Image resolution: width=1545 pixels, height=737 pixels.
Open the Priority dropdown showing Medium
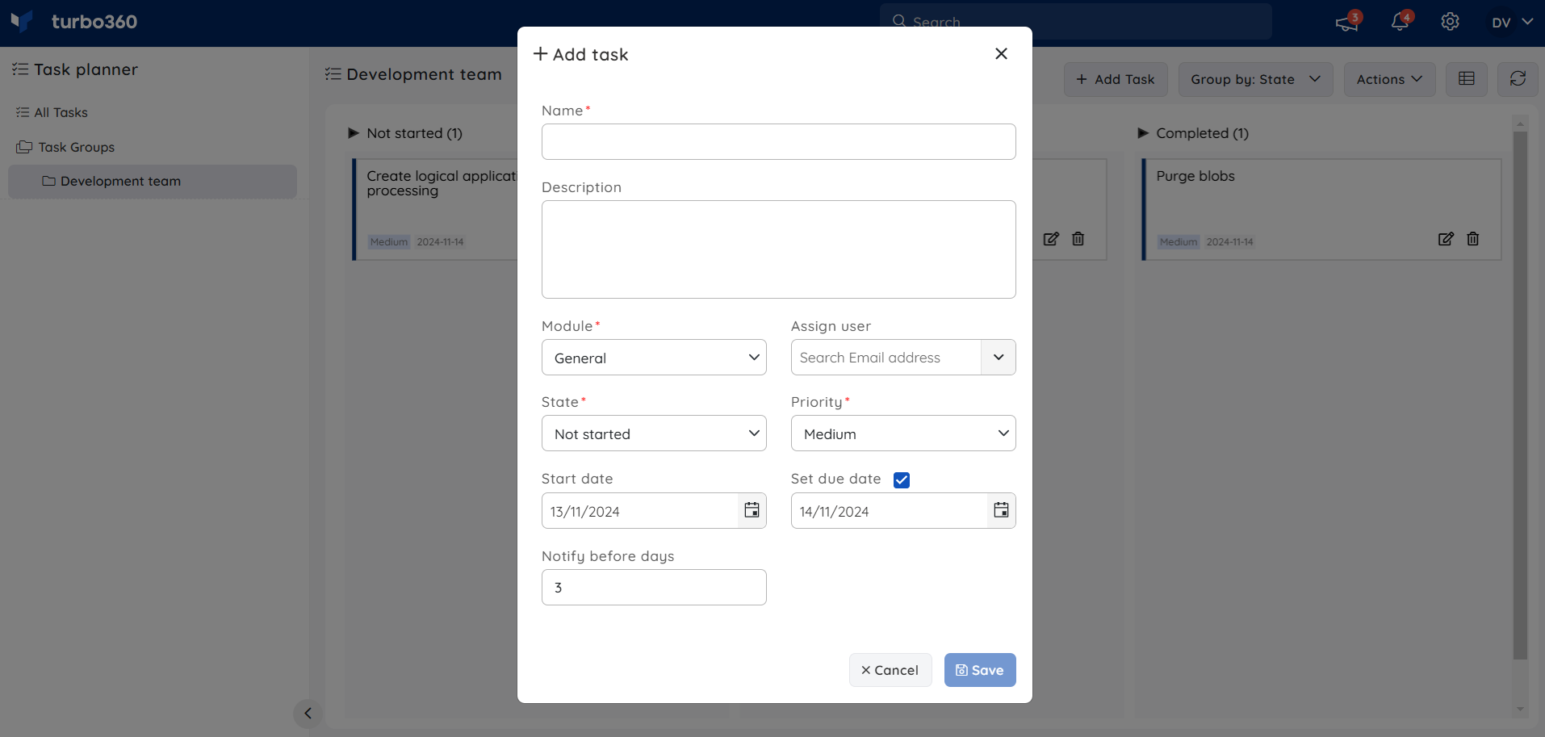pyautogui.click(x=903, y=433)
